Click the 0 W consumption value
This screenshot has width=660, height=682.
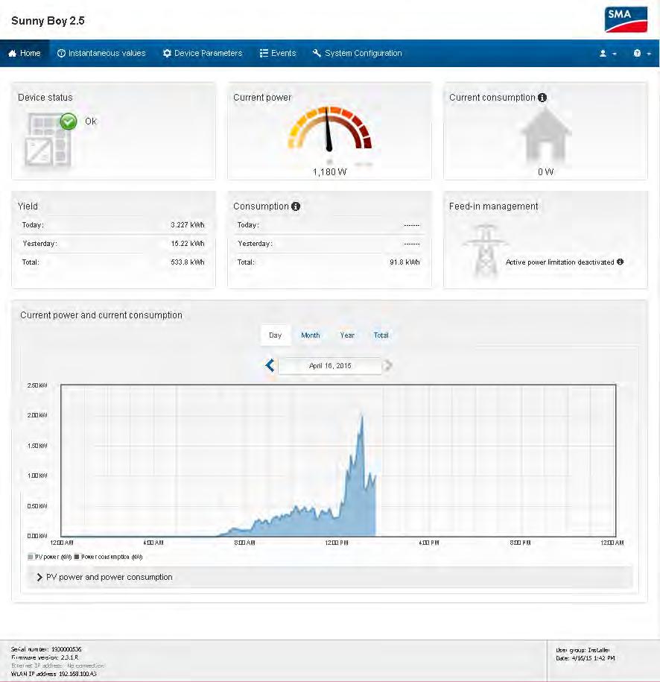pos(545,172)
